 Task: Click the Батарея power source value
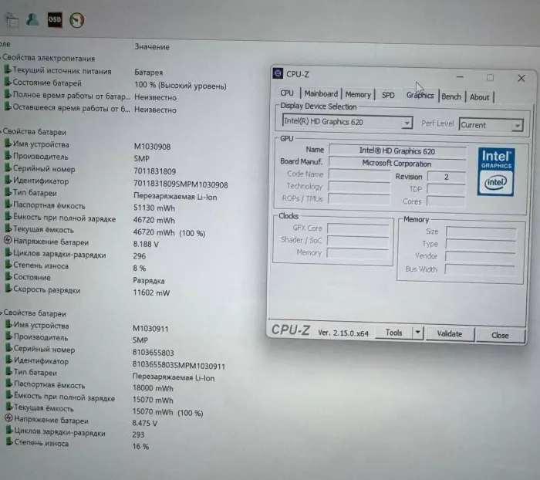pos(148,73)
